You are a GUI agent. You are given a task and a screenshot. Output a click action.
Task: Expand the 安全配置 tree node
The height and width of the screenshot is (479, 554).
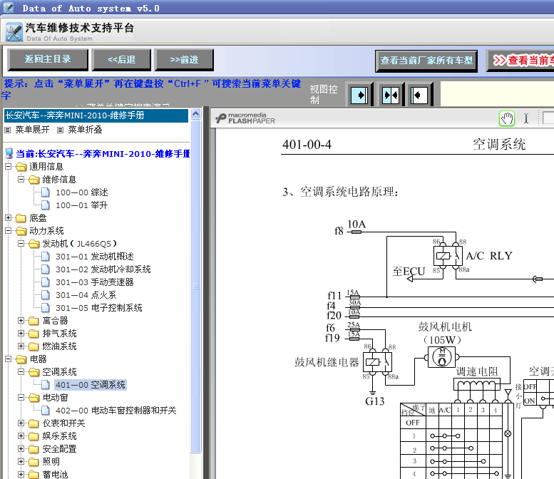click(21, 448)
